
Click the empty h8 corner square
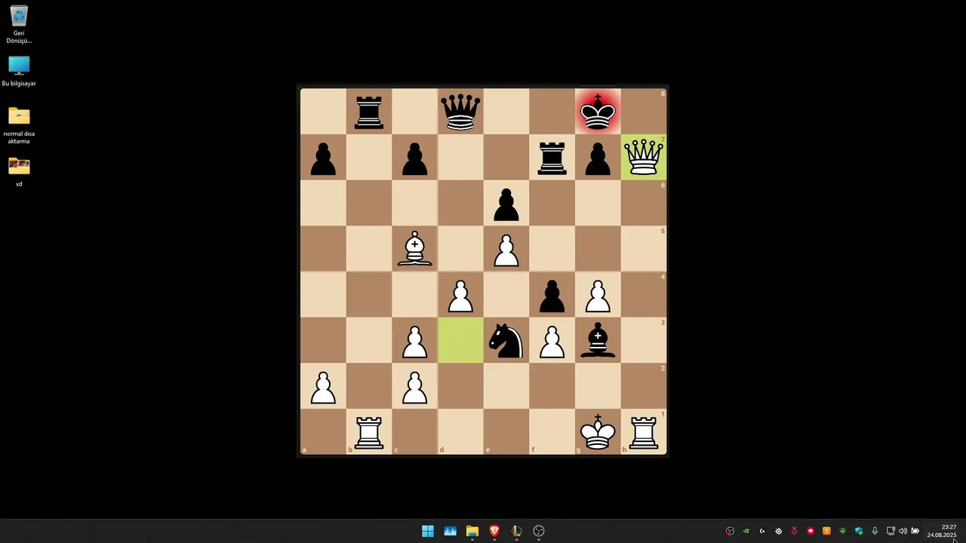click(644, 112)
